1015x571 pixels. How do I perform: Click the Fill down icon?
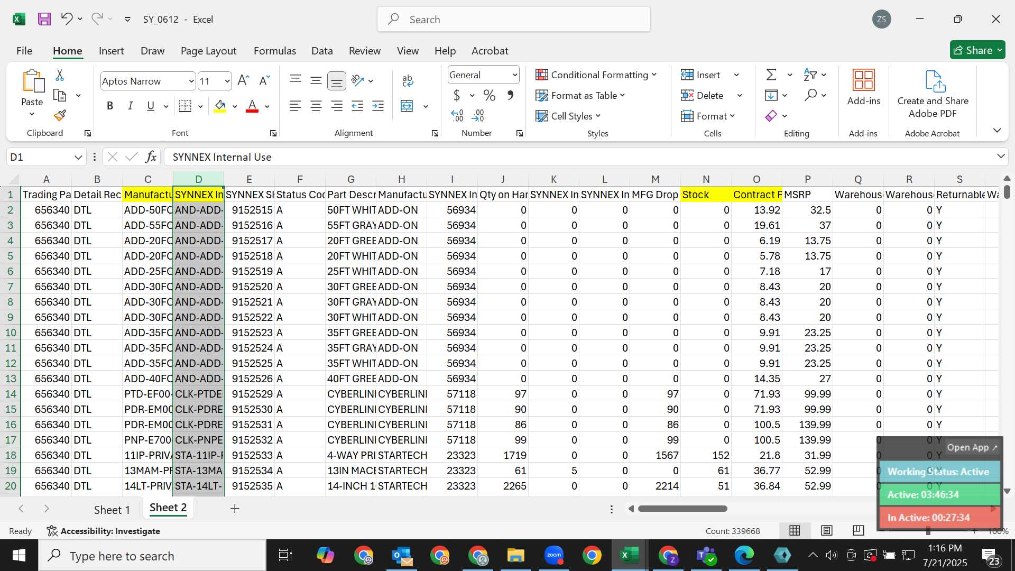click(771, 95)
